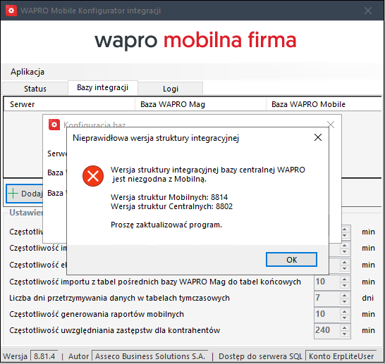Screen dimensions: 385x364
Task: Close the Nieprawidłowa wersja struktury integracyjnej dialog
Action: (318, 137)
